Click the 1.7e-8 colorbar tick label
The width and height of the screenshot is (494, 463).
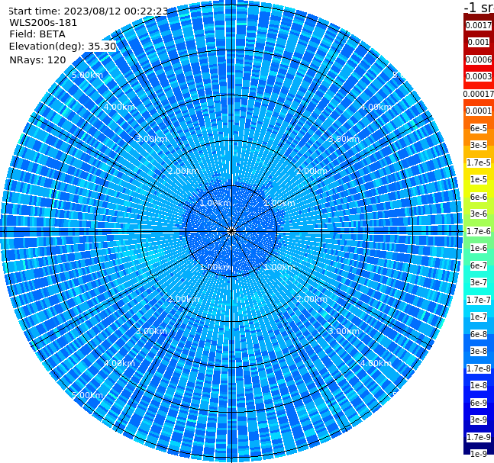click(479, 368)
